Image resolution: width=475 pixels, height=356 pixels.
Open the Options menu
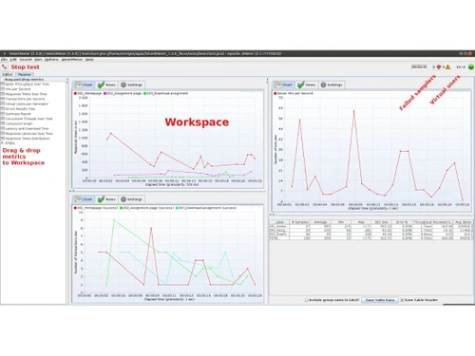tap(51, 60)
